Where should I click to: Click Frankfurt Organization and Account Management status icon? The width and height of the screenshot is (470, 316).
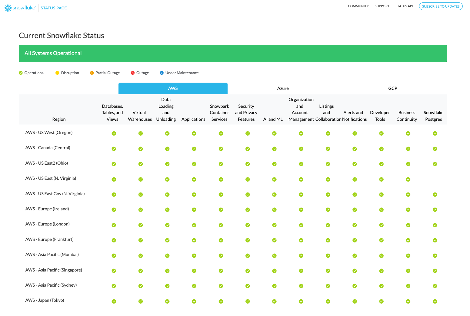click(301, 240)
